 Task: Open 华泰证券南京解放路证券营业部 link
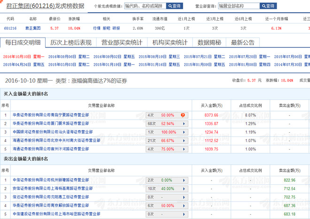point(51,205)
